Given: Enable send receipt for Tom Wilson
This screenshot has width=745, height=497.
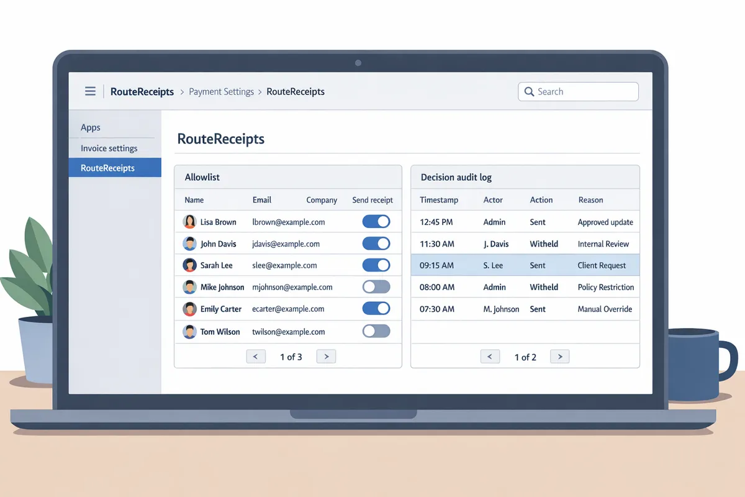Looking at the screenshot, I should tap(376, 331).
